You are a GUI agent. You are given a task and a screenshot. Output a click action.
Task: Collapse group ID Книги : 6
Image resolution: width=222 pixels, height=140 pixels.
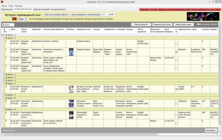pyautogui.click(x=4, y=84)
